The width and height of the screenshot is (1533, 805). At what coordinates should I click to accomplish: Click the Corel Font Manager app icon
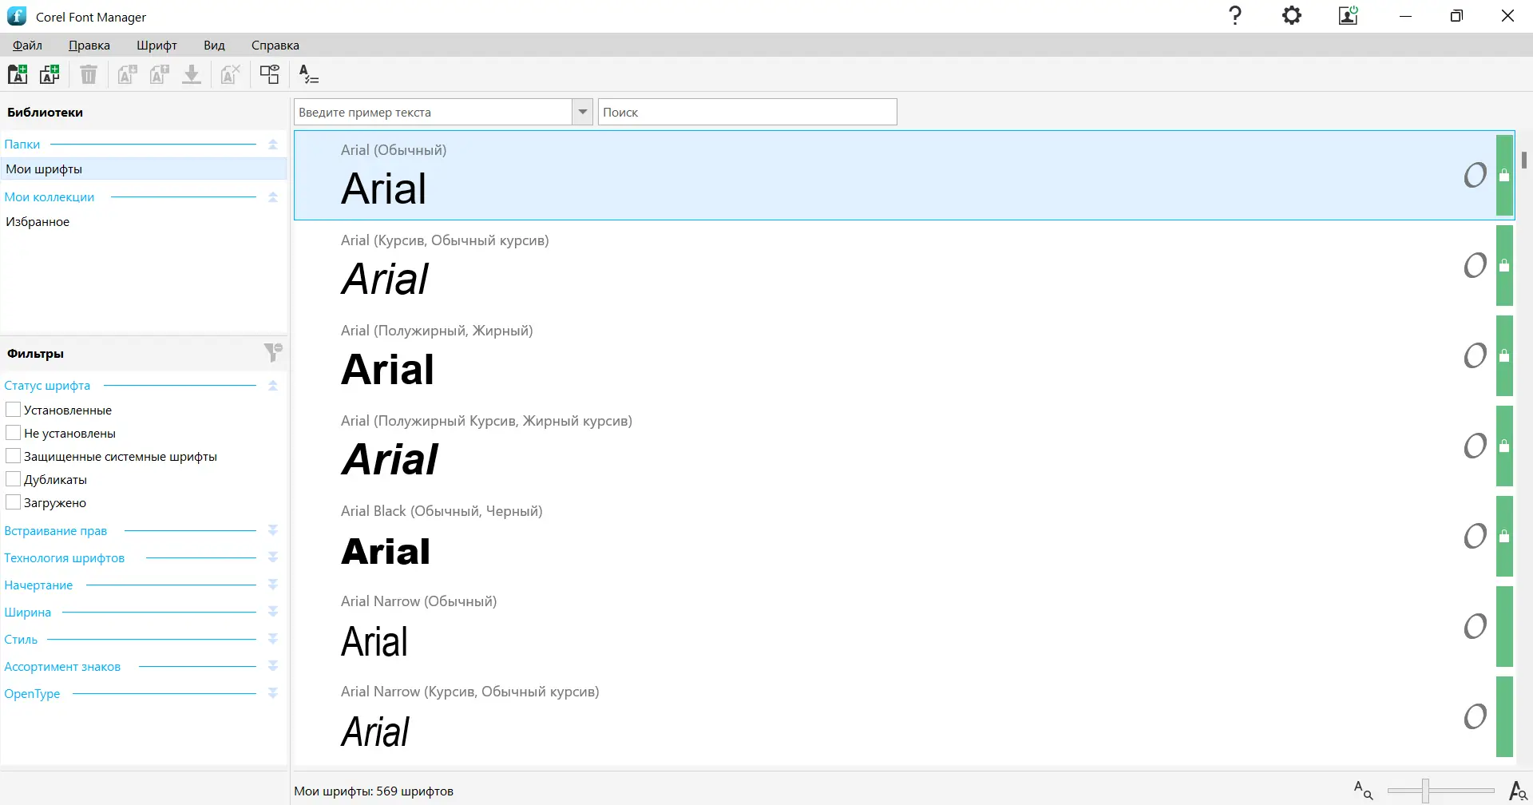[17, 16]
